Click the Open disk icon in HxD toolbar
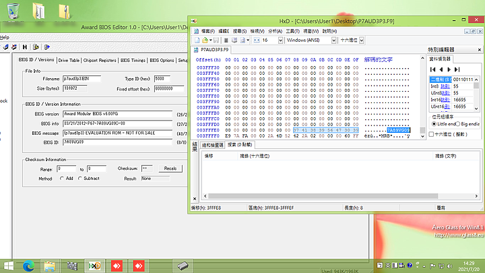Viewport: 485px width, 273px height. 234,40
